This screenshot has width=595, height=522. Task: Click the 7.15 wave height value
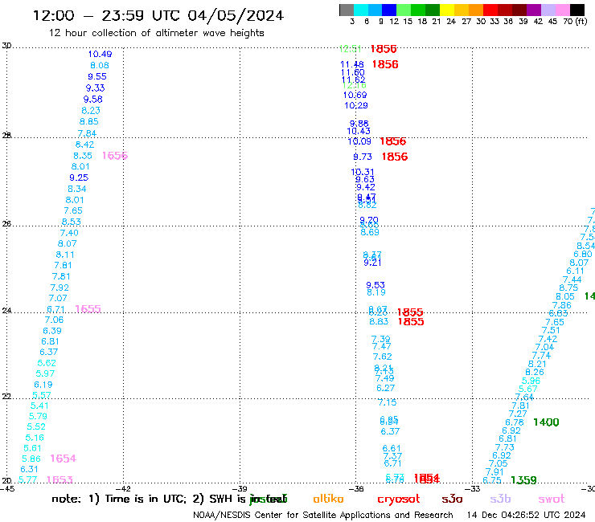[x=387, y=402]
